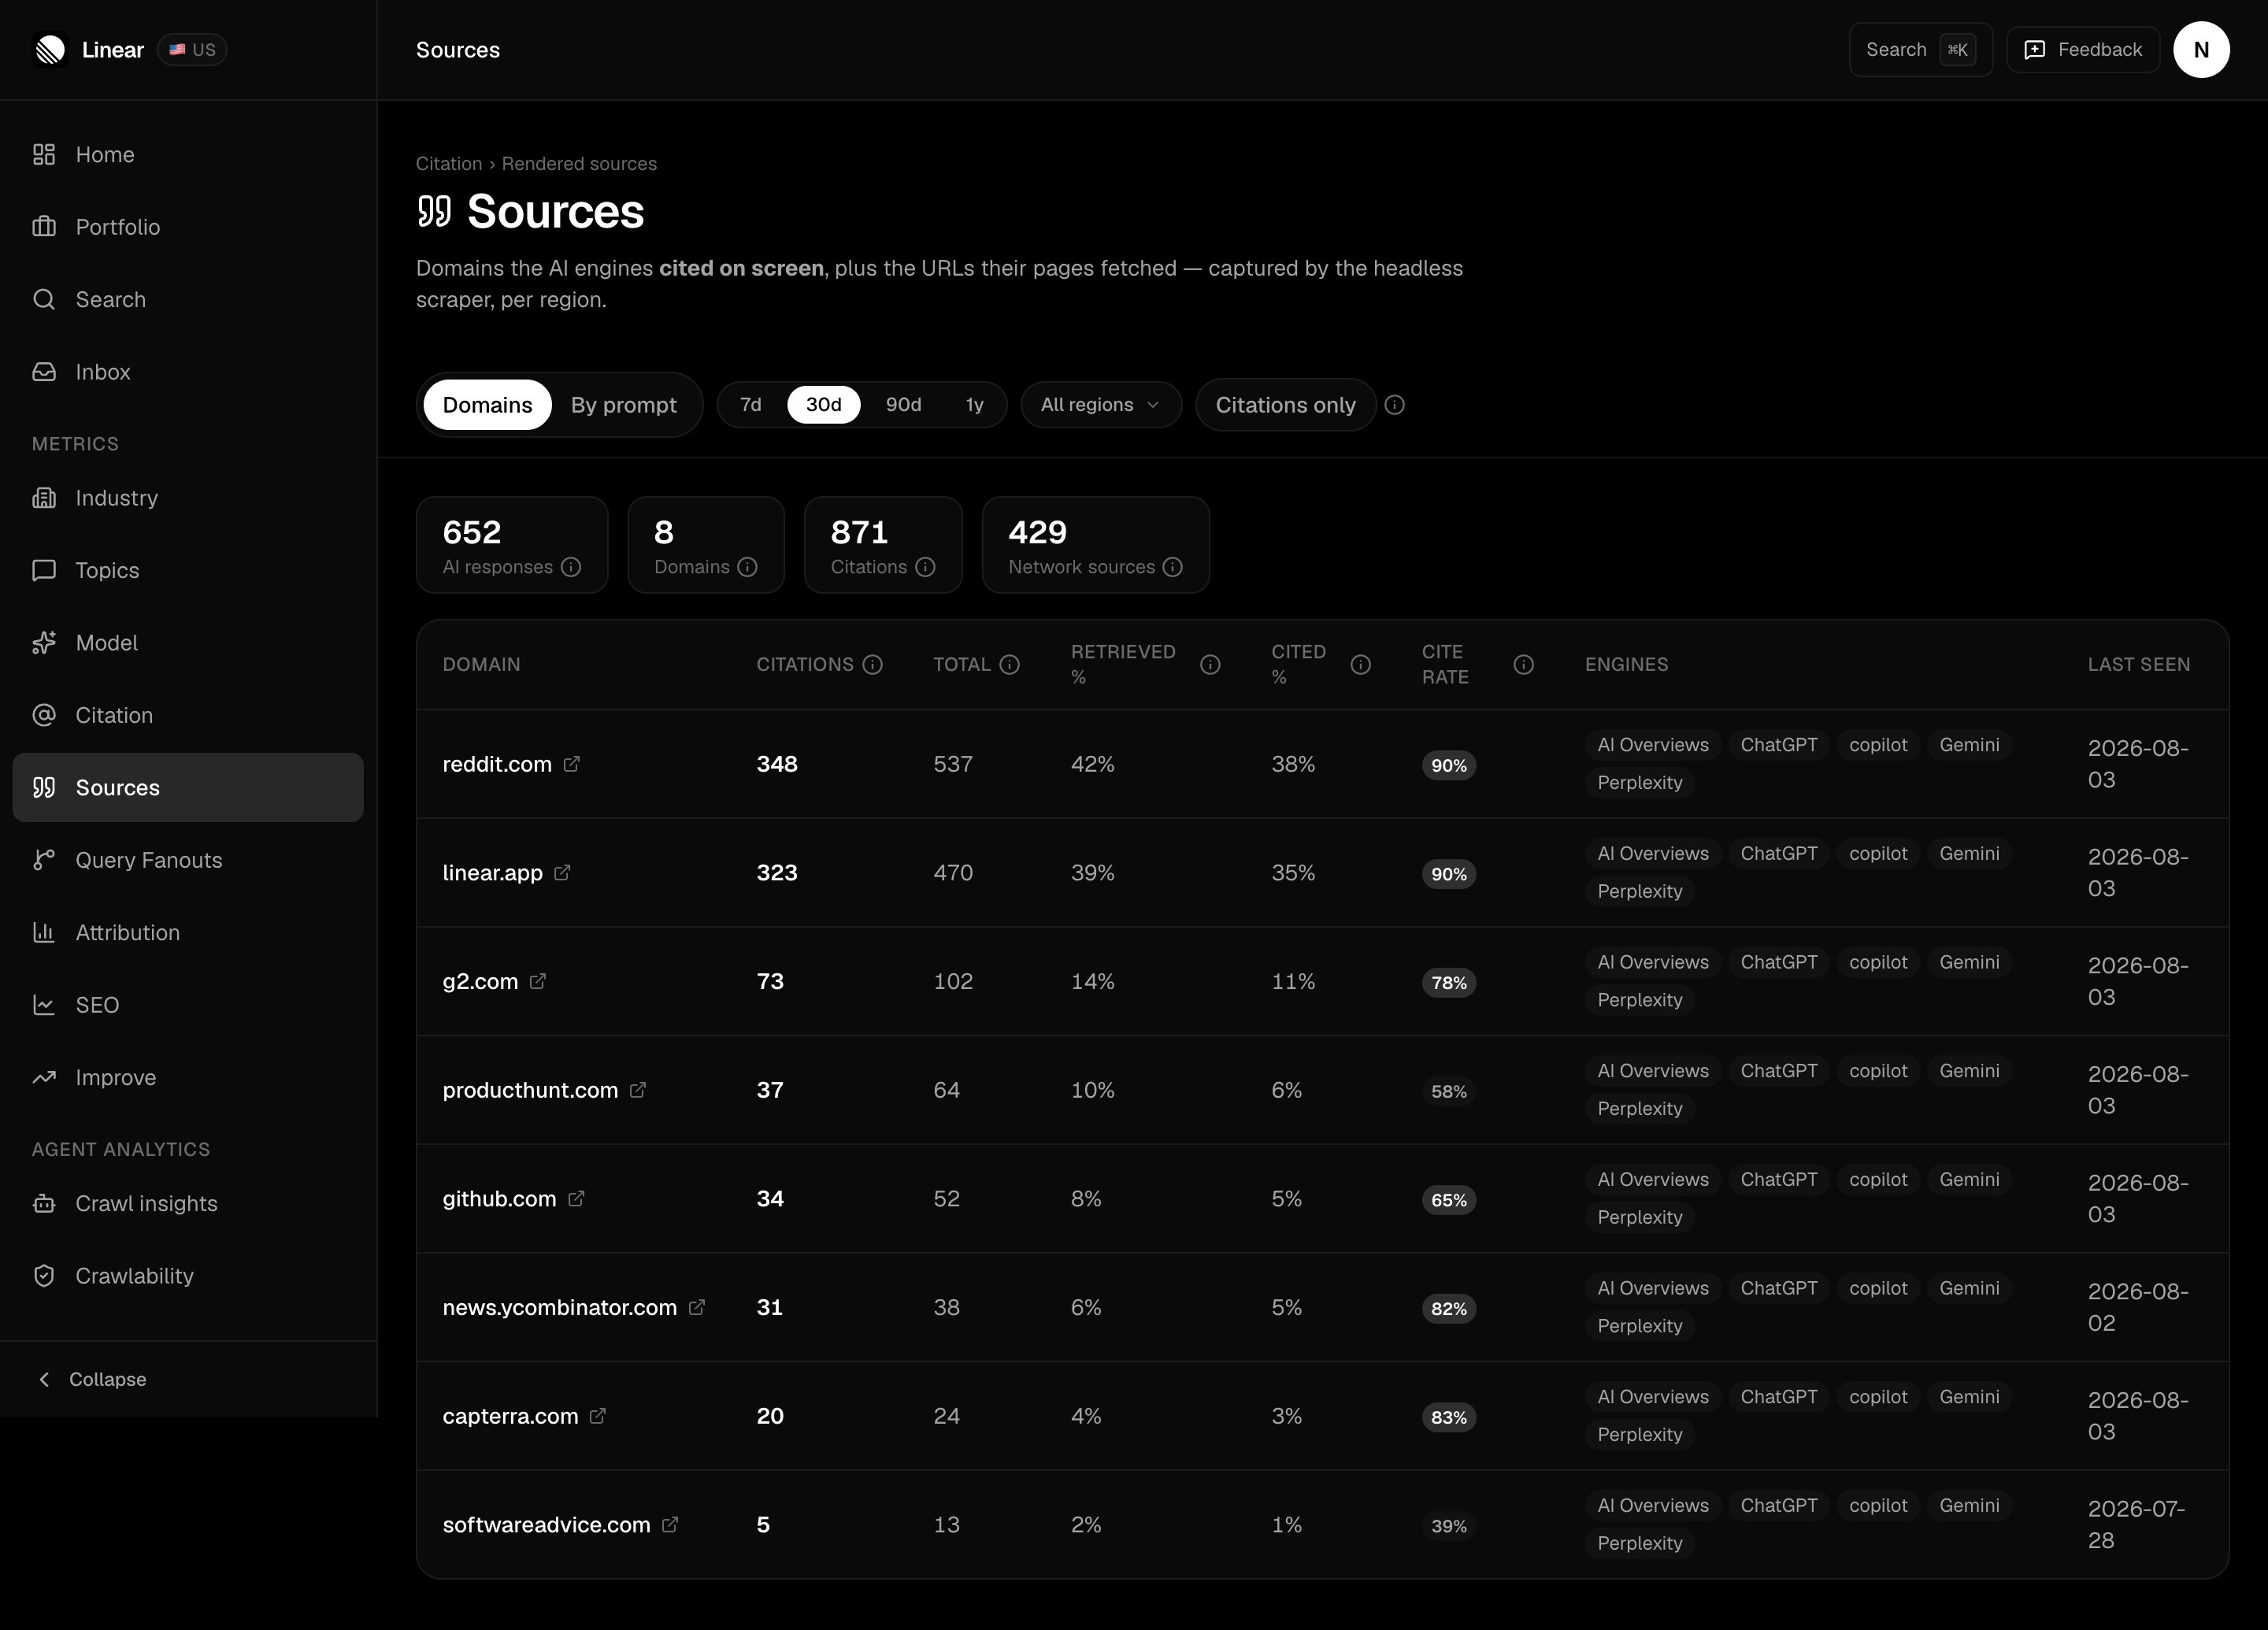Screen dimensions: 2268x1630
Task: Click Feedback button
Action: (x=2083, y=49)
